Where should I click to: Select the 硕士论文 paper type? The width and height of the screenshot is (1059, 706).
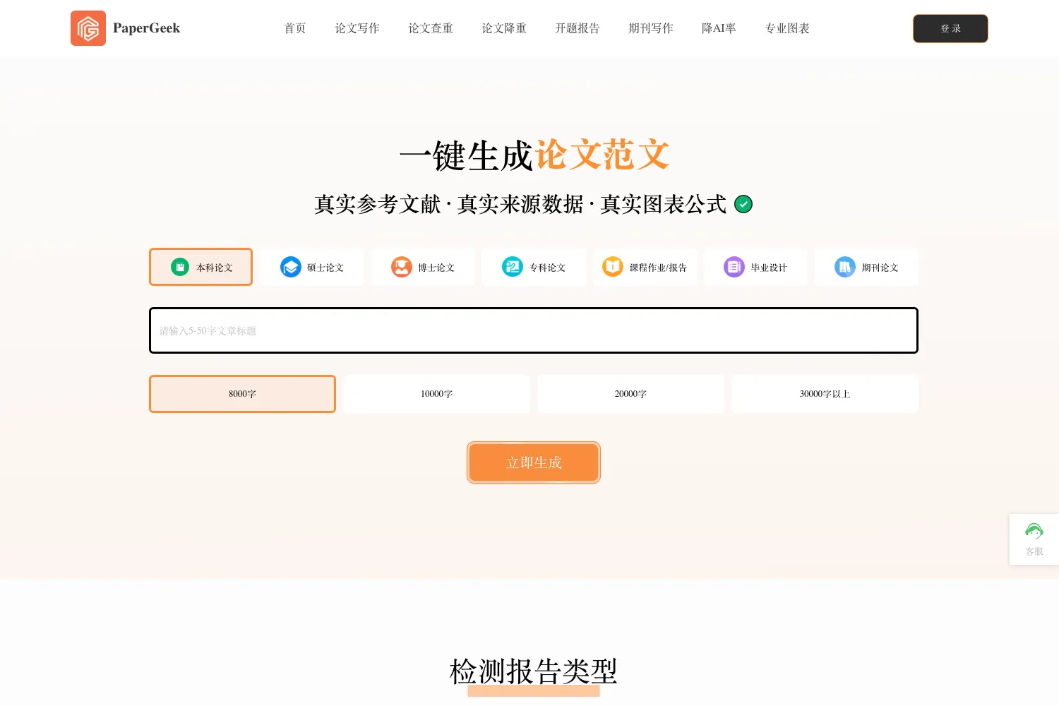pyautogui.click(x=311, y=267)
